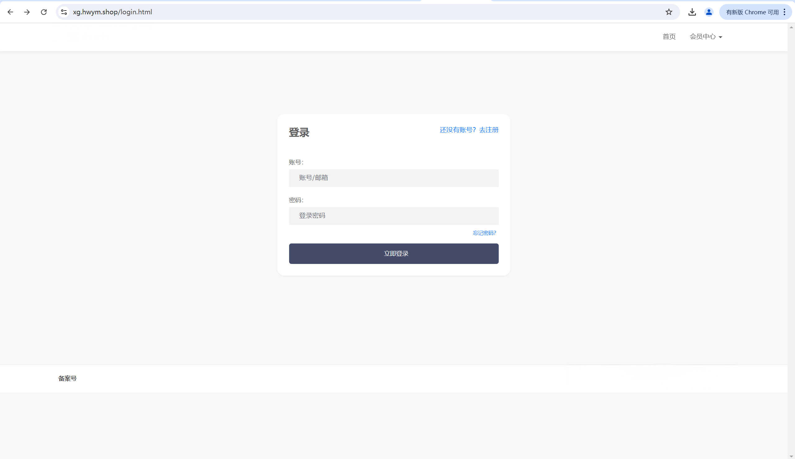This screenshot has height=459, width=795.
Task: Open the Chrome downloads icon
Action: pos(692,12)
